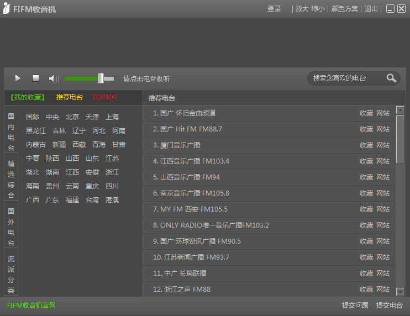Play 浙江之声 FM88 station
This screenshot has height=316, width=410.
[182, 289]
